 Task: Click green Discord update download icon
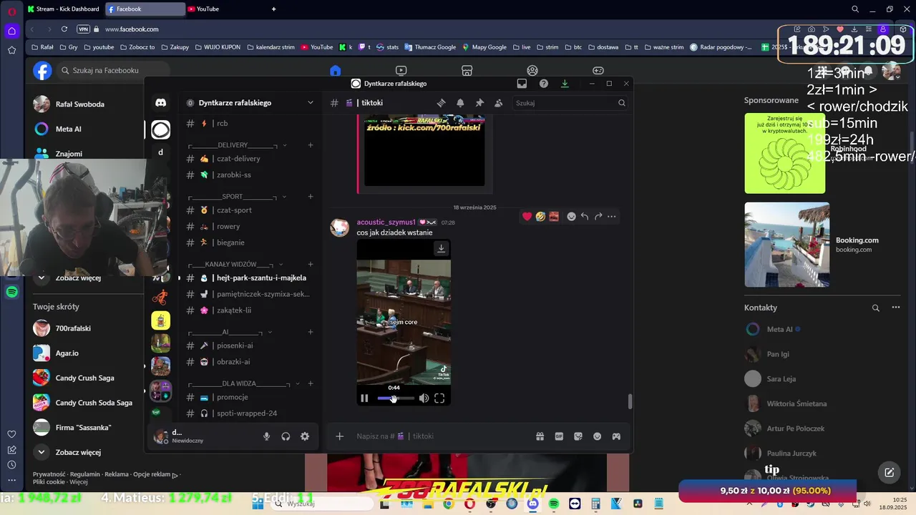[x=565, y=84]
